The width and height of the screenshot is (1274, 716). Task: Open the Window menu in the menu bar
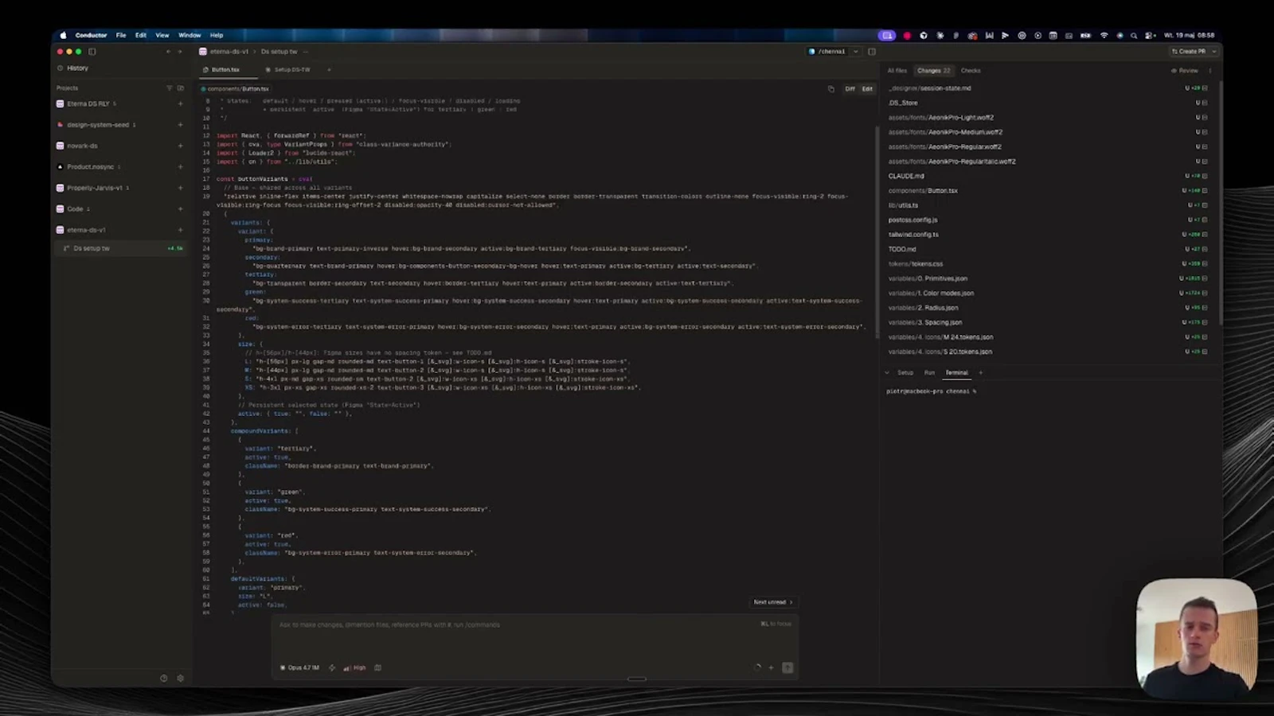pyautogui.click(x=190, y=36)
